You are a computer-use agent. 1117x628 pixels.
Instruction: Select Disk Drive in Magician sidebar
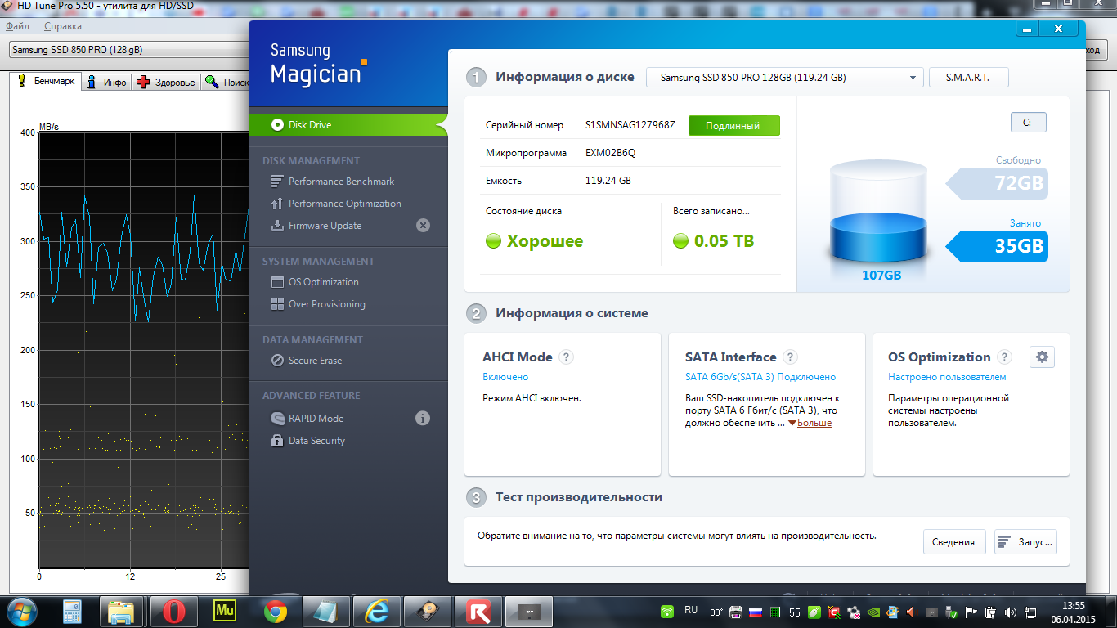348,125
